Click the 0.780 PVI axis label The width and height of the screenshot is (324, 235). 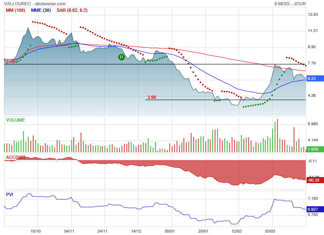click(x=313, y=214)
